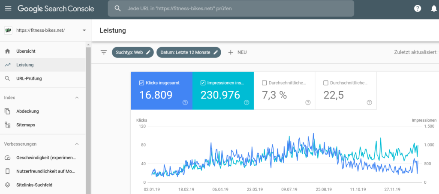Click the Google Search Console logo

(56, 9)
